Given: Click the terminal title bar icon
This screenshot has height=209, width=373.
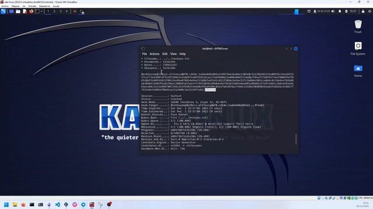Looking at the screenshot, I should click(x=143, y=49).
